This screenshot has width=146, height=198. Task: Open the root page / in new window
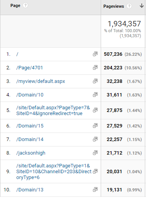(95, 54)
